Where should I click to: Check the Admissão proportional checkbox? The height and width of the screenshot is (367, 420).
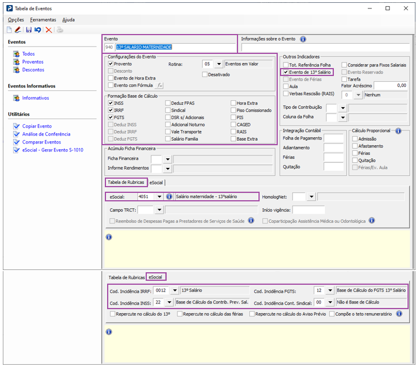point(355,138)
